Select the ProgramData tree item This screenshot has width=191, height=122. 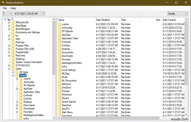[22, 52]
